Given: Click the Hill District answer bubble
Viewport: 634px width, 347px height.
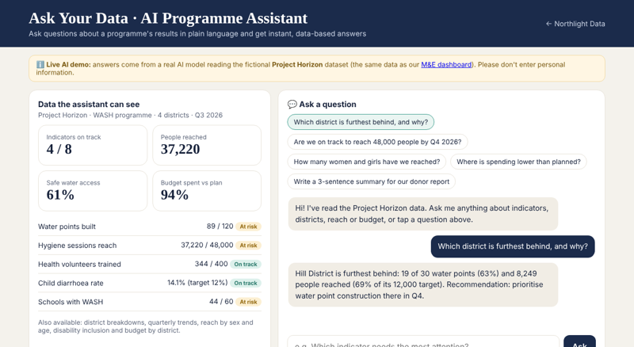Looking at the screenshot, I should [423, 284].
